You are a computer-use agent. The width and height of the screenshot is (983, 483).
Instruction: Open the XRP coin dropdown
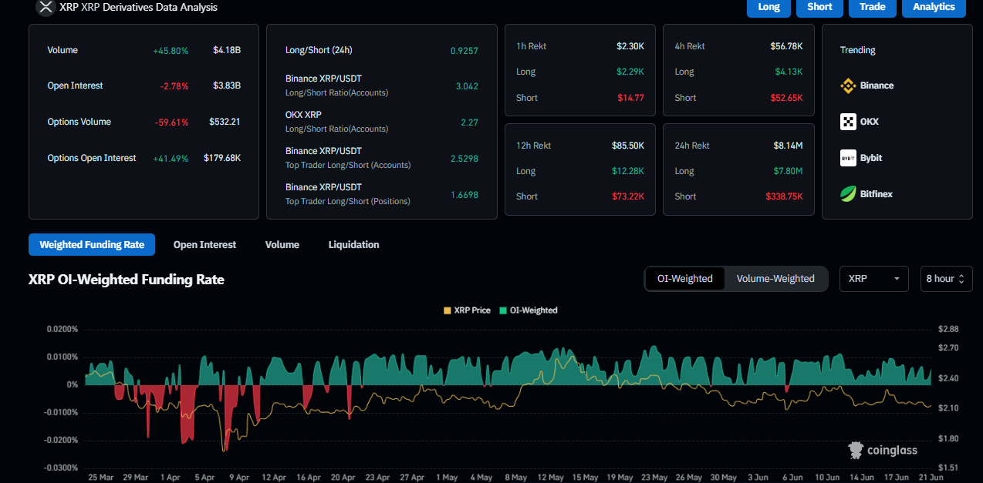(x=874, y=279)
